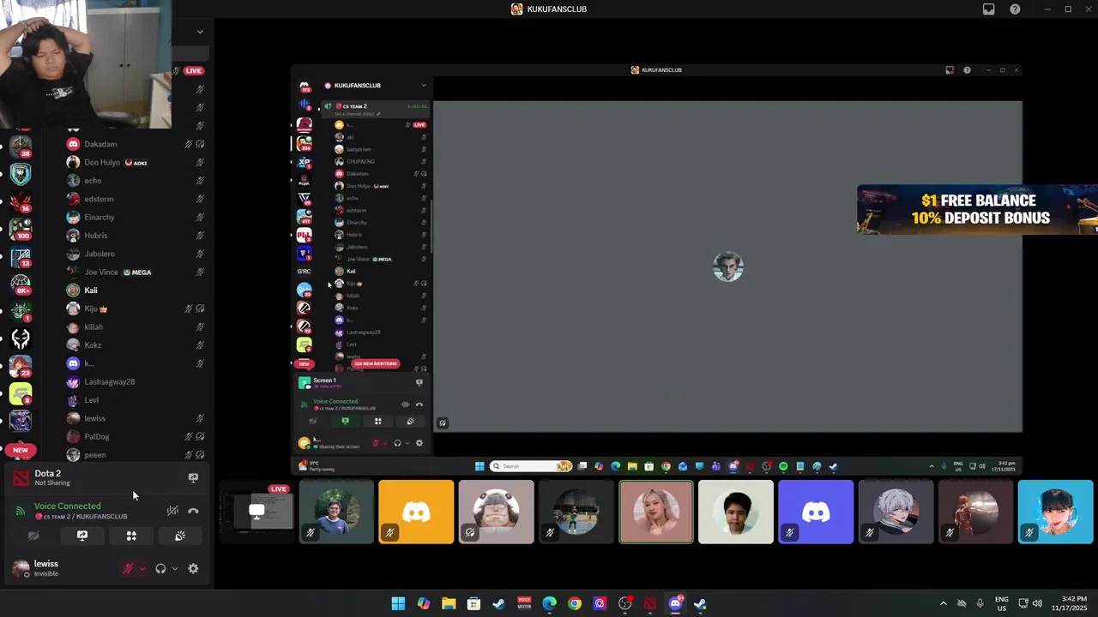Click the LIVE stream thumbnail tile
Viewport: 1098px width, 617px height.
(x=256, y=512)
